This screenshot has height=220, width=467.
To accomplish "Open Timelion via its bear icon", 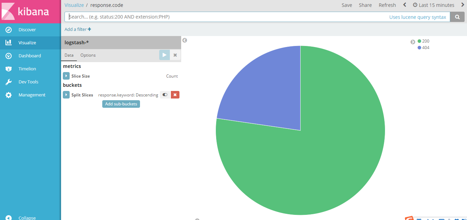I will pos(9,69).
